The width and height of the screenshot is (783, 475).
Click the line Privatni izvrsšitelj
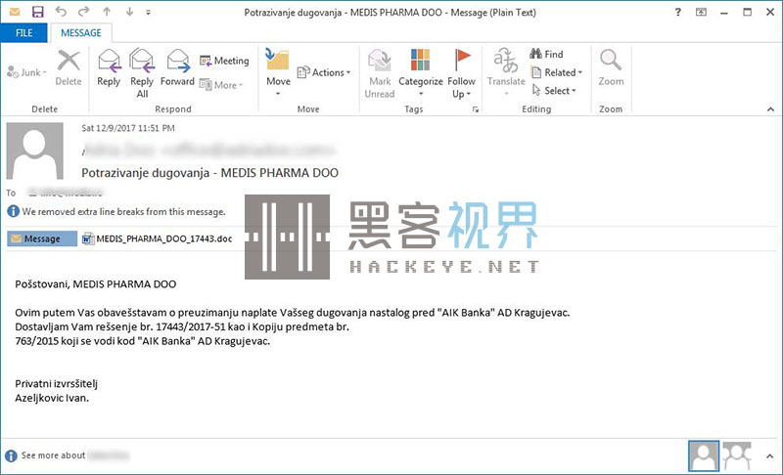57,384
